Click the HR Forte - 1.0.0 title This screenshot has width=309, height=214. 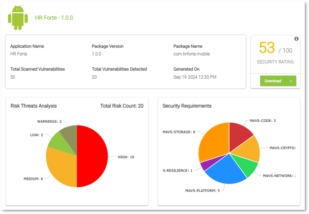54,18
